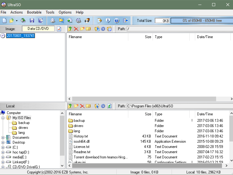233x175 pixels.
Task: Collapse the My ISO Files tree node
Action: [x=3, y=118]
